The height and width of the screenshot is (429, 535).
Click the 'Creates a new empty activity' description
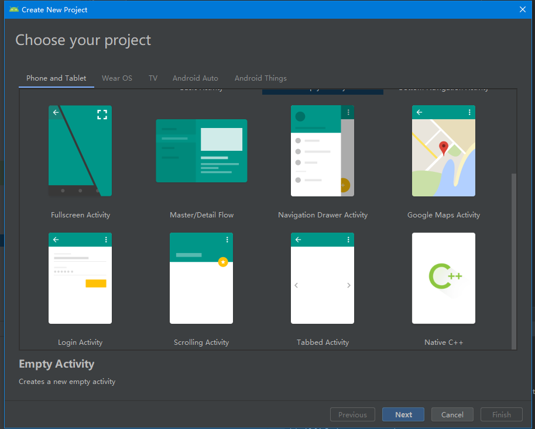(x=67, y=382)
